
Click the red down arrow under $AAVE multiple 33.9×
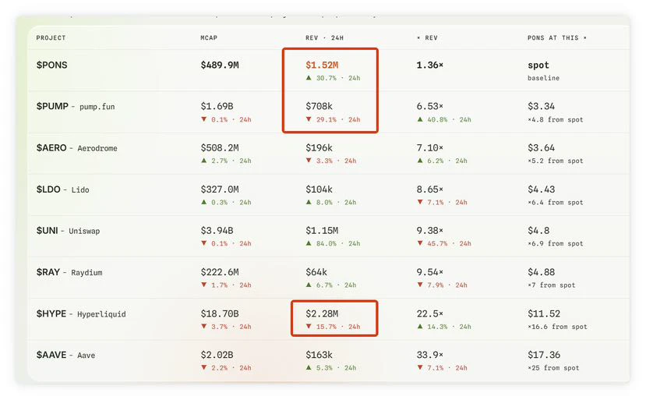click(420, 367)
